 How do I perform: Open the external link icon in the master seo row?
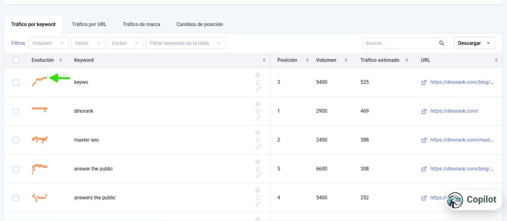pos(424,140)
